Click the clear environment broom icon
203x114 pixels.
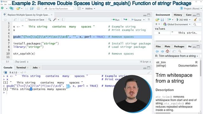[195, 20]
